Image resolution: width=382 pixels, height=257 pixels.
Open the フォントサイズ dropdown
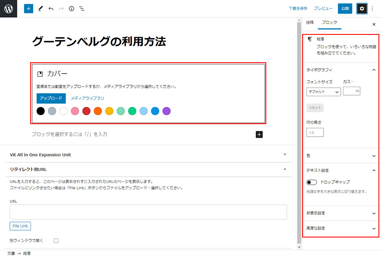tap(323, 92)
